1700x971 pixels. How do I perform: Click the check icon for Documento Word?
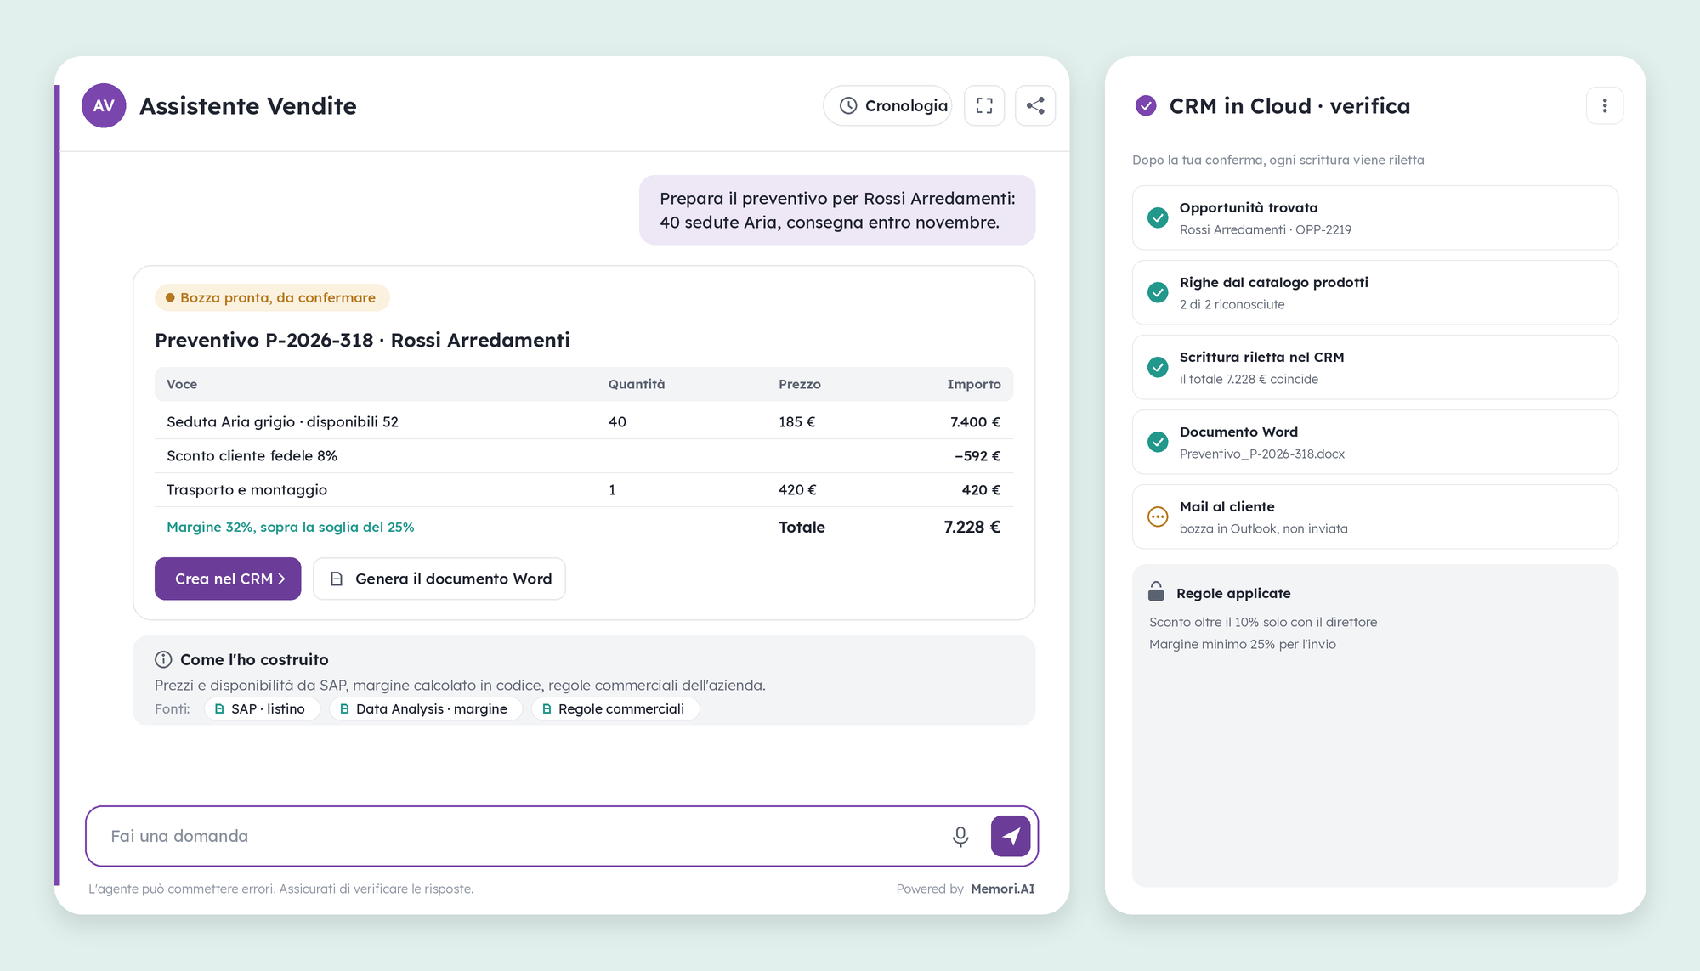point(1158,442)
